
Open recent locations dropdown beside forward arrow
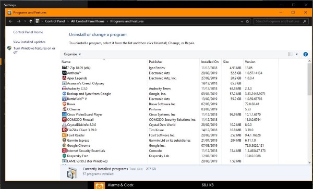25,21
